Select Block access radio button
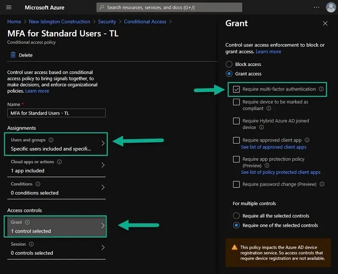The width and height of the screenshot is (338, 274). click(x=229, y=64)
